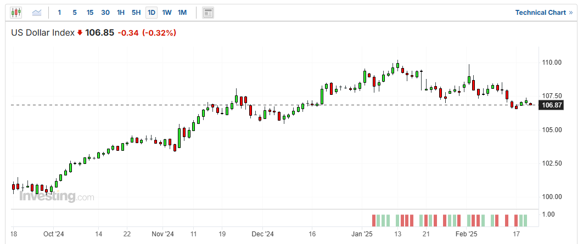Click the 100.00 price axis label
Image resolution: width=583 pixels, height=244 pixels.
point(551,197)
